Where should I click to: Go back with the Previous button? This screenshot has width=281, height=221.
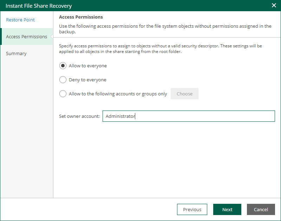point(192,209)
